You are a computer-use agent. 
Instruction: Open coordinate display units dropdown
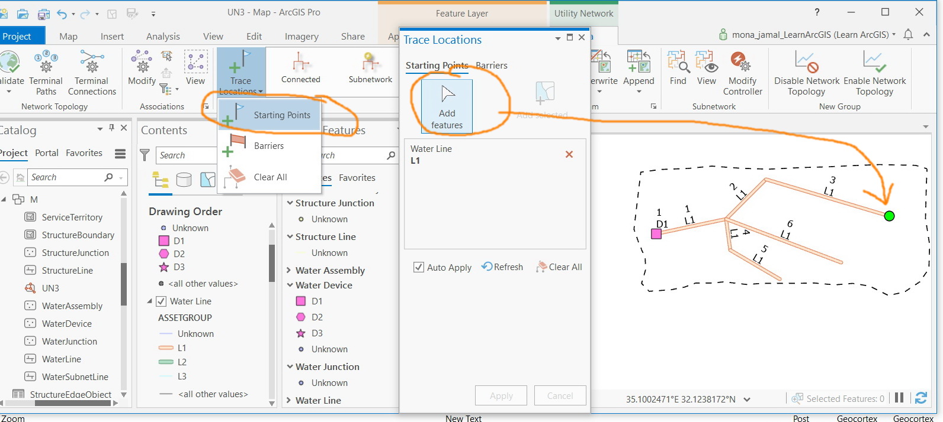coord(747,400)
